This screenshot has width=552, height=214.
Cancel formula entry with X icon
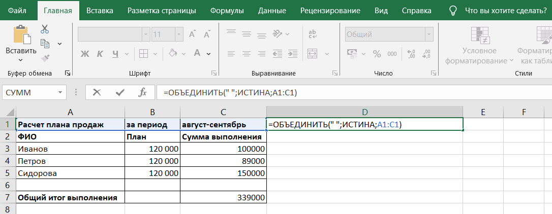[97, 92]
